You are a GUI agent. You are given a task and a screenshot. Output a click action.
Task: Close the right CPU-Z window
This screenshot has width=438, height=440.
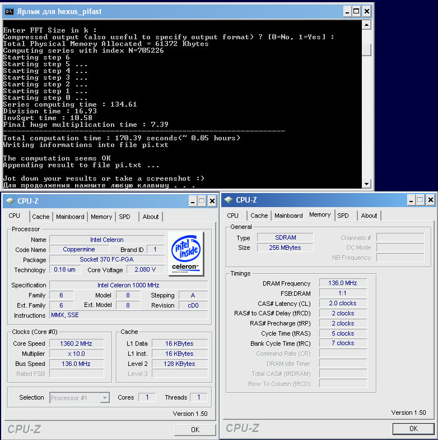click(x=431, y=200)
